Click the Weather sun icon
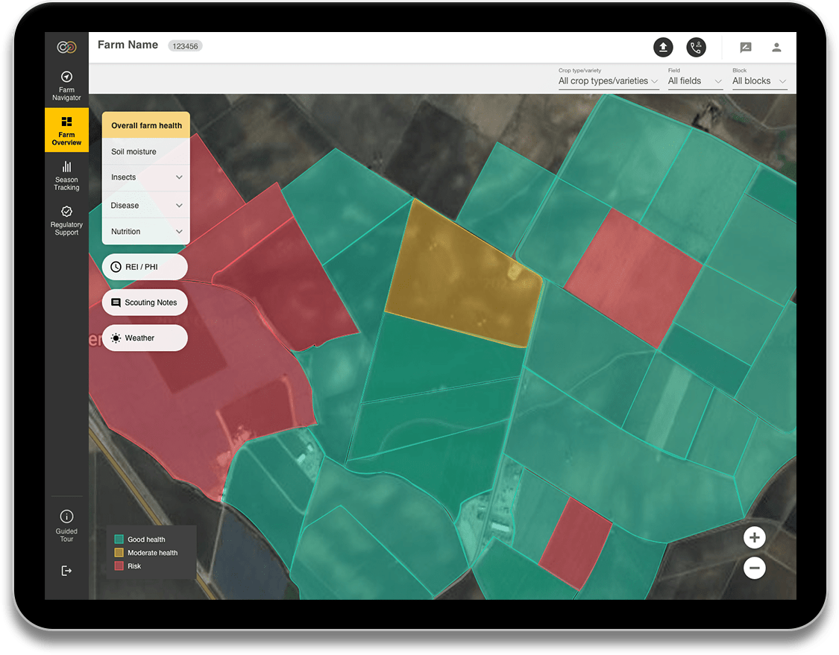Image resolution: width=839 pixels, height=655 pixels. click(116, 338)
